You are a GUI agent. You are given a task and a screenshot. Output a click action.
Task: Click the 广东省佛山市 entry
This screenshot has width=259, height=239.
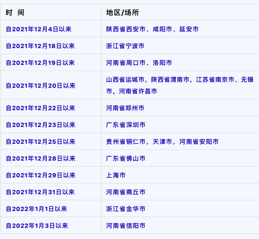pyautogui.click(x=126, y=159)
